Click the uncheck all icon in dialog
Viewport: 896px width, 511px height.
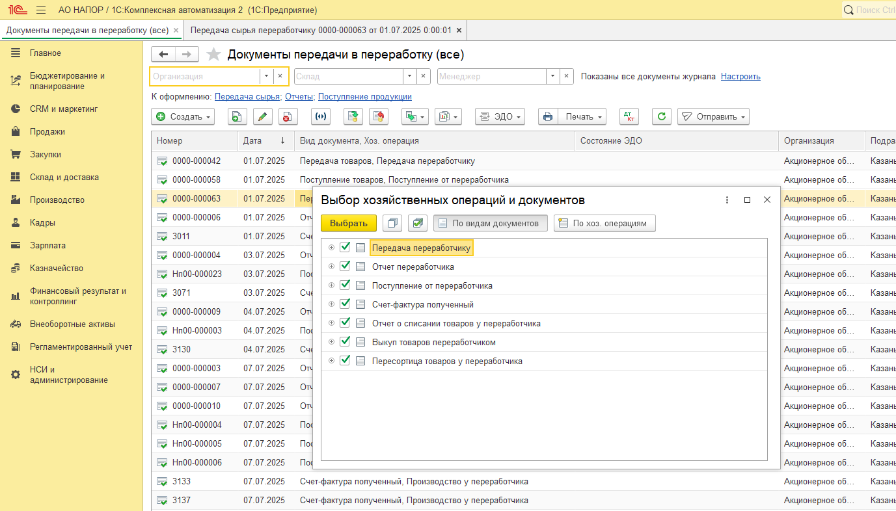392,223
